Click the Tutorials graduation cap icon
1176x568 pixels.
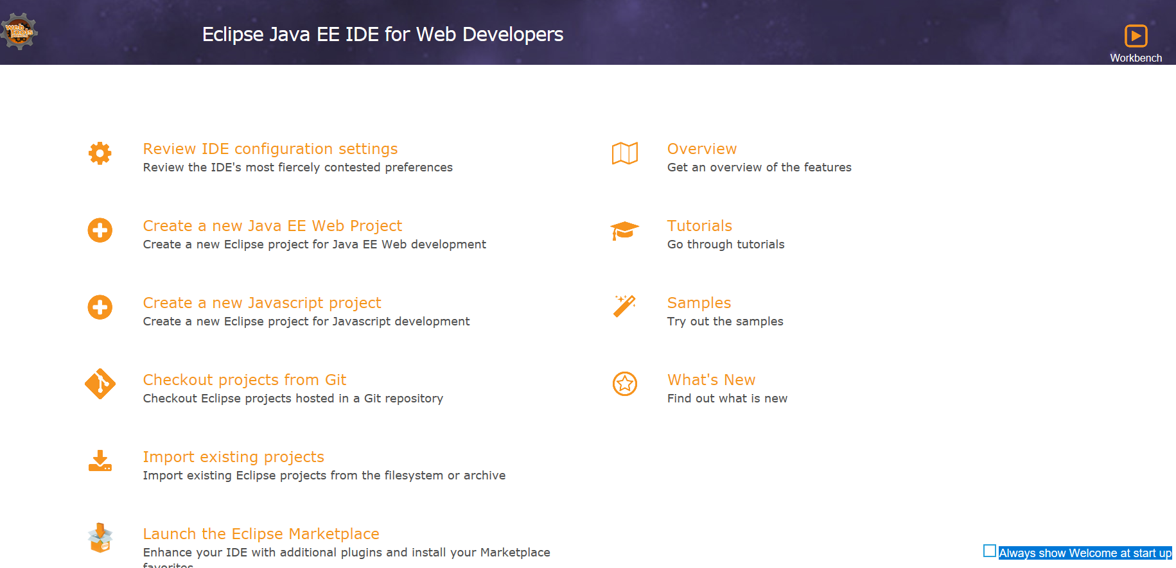pos(624,230)
